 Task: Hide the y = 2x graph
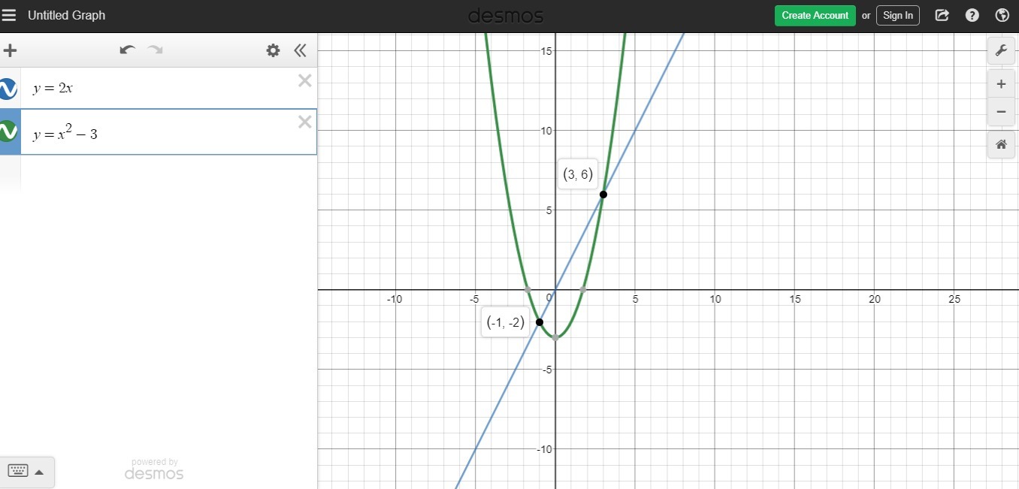(x=8, y=89)
